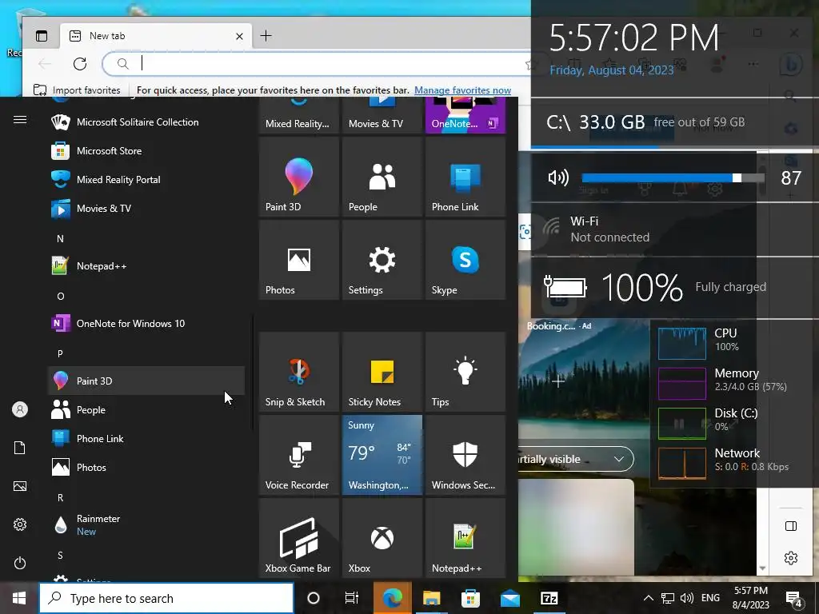Screen dimensions: 819x614
Task: Open File Explorer from taskbar
Action: pos(431,598)
